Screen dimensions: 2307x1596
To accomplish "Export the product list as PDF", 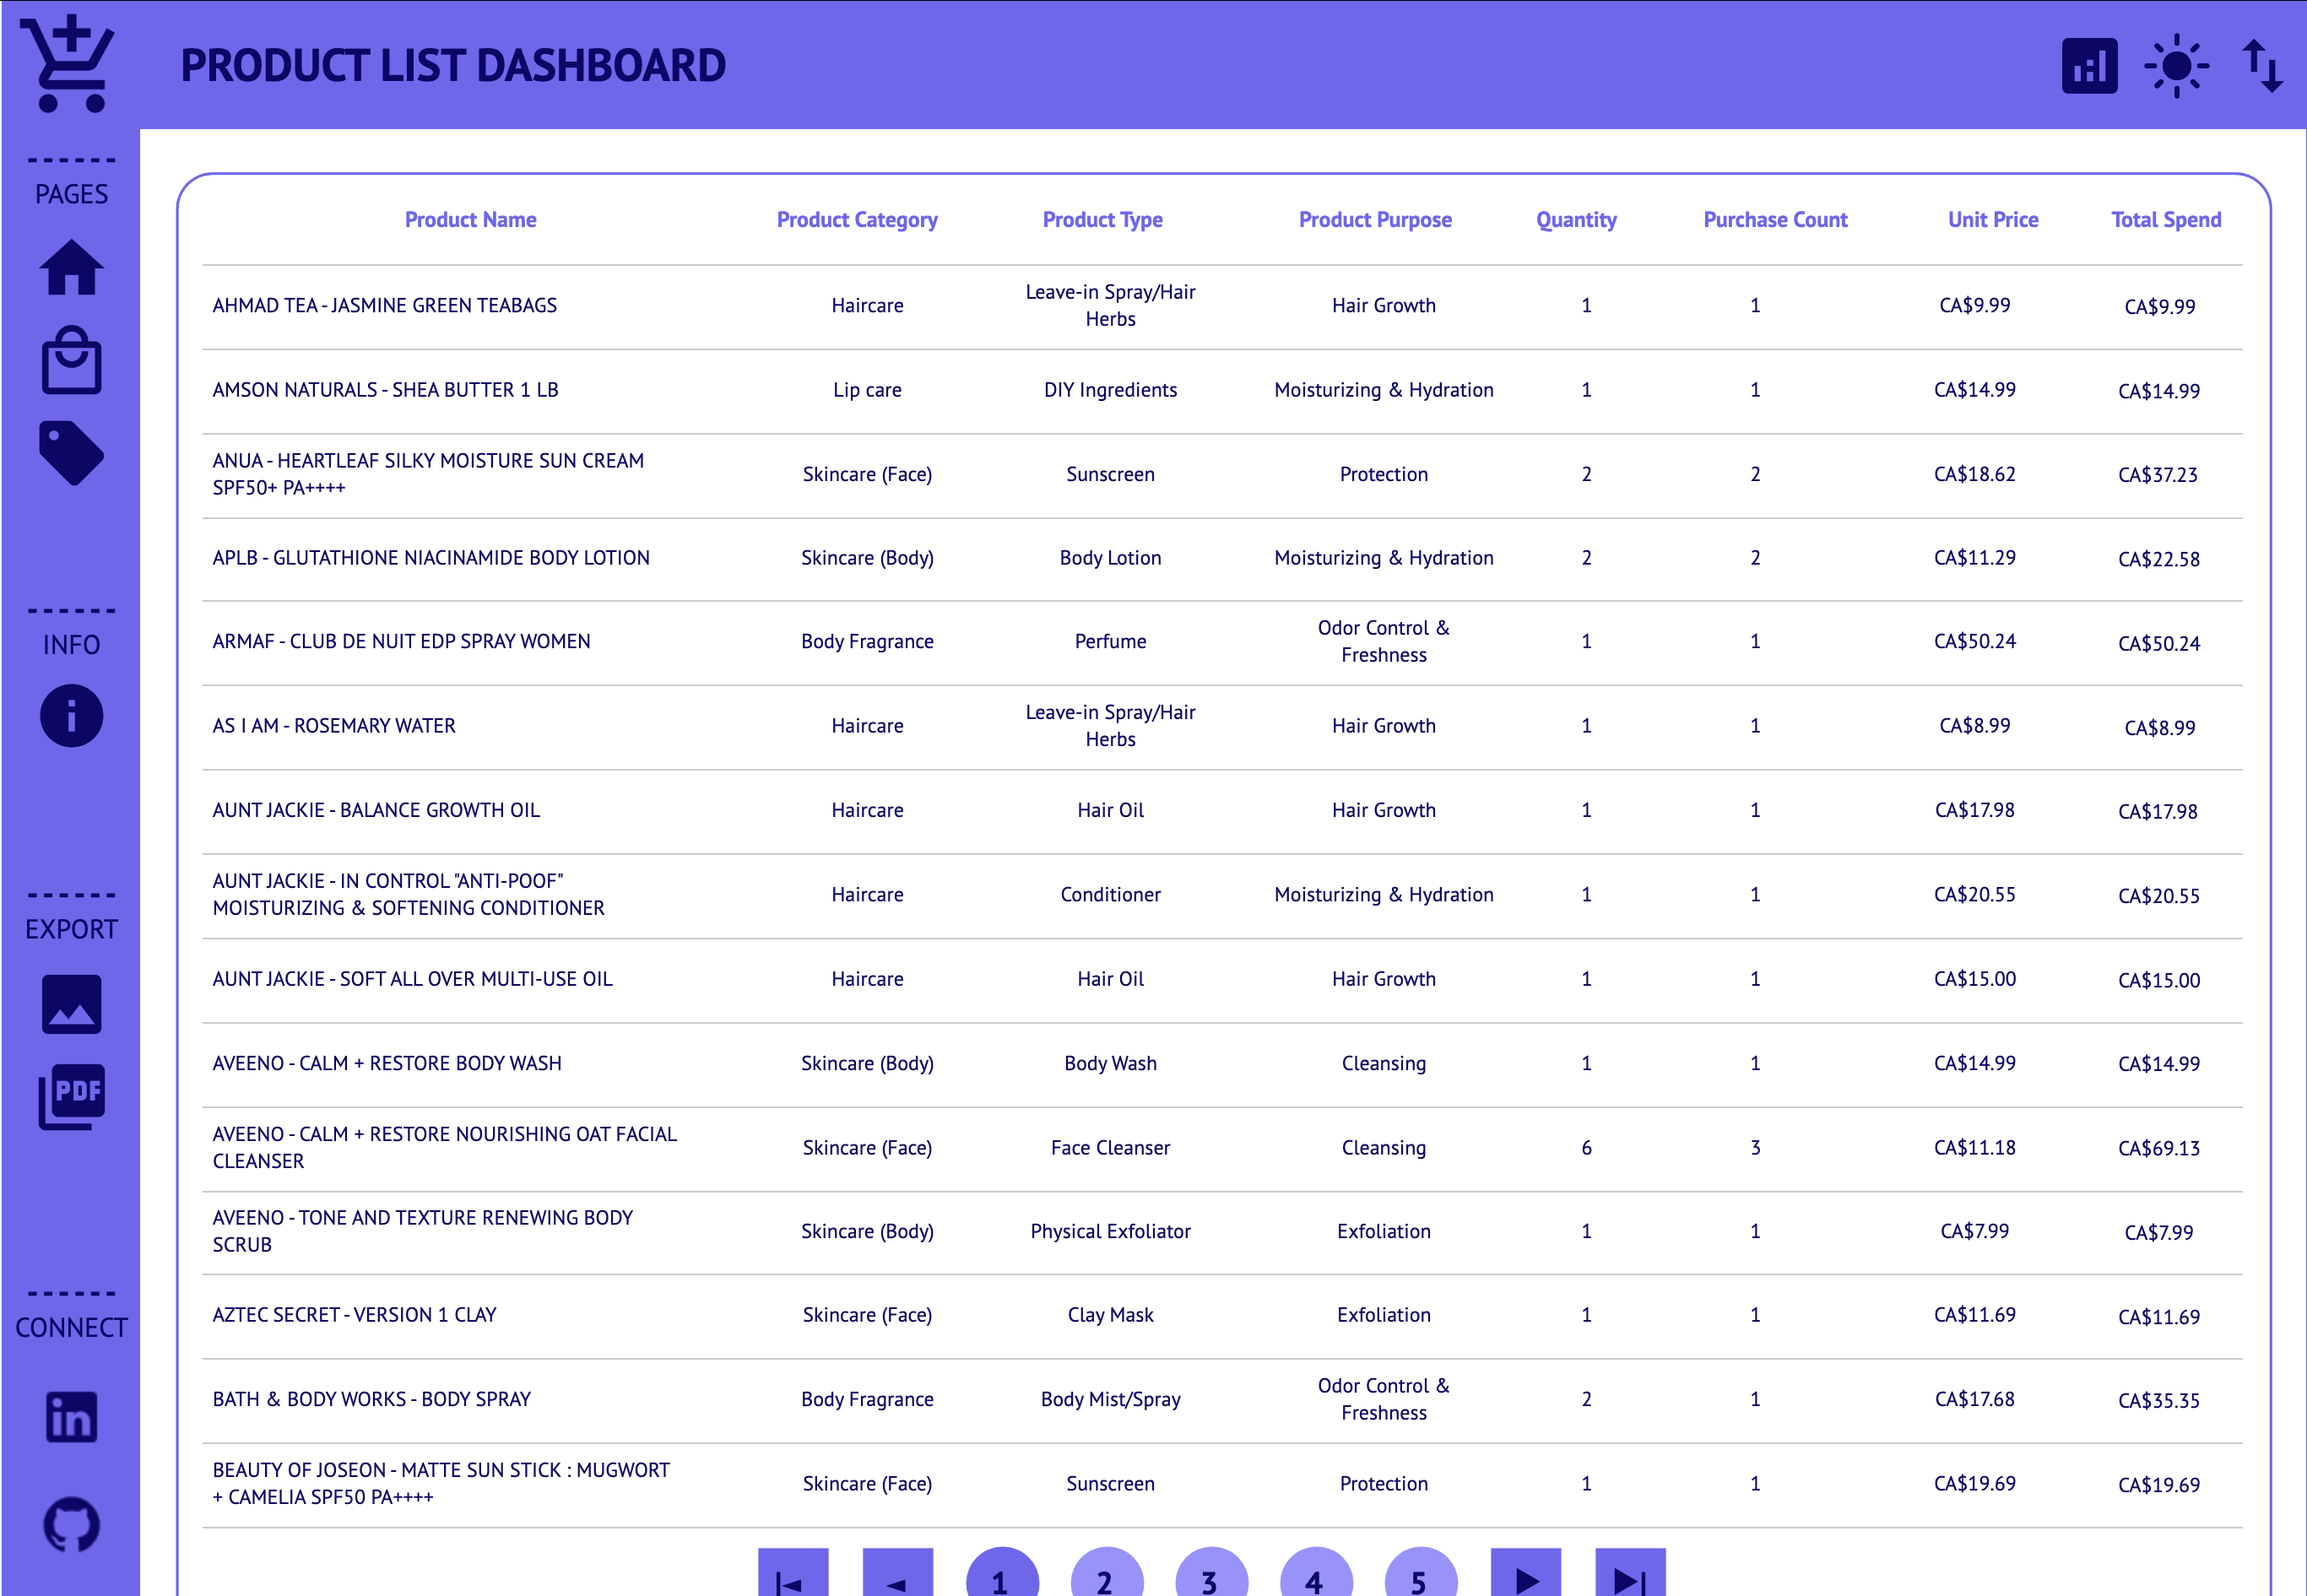I will pos(71,1095).
